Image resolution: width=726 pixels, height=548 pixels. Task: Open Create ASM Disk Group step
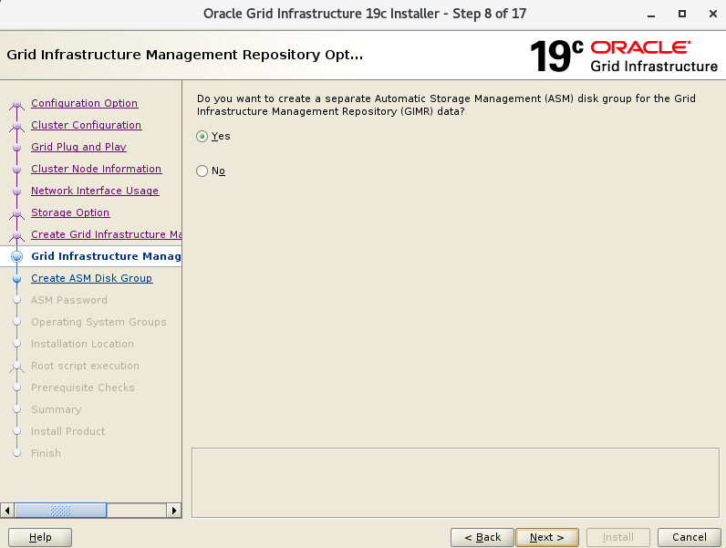92,278
